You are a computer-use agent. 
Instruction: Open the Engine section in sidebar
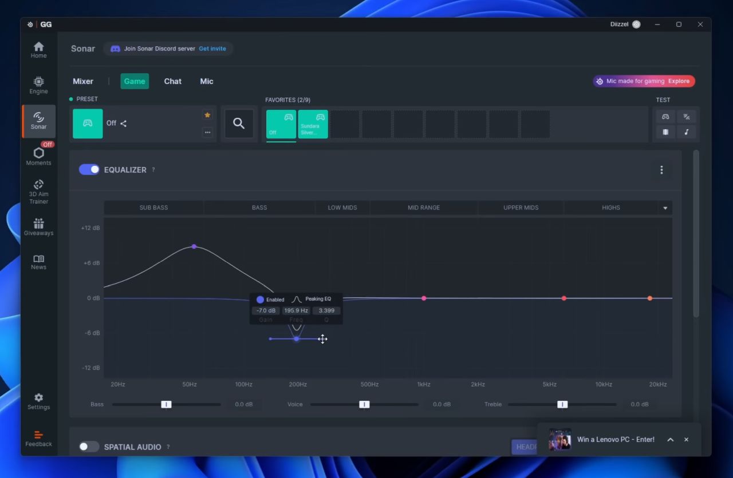[38, 85]
